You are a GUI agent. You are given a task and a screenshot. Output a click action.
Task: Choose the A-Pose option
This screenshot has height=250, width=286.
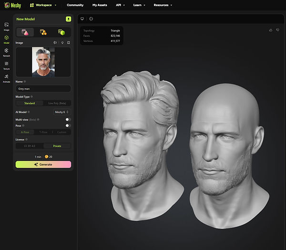click(25, 132)
